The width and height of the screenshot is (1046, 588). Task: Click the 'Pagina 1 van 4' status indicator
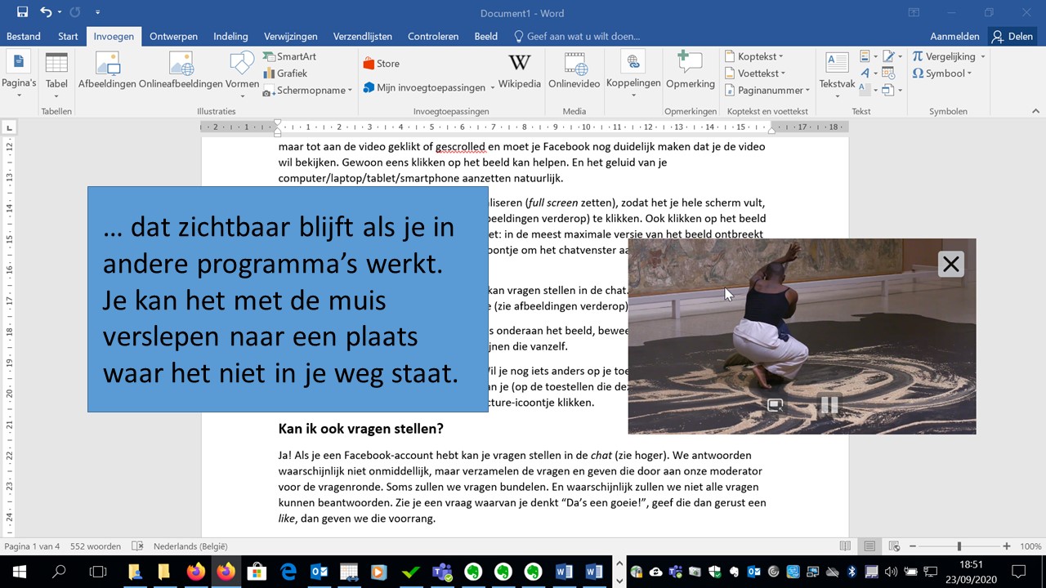click(32, 546)
